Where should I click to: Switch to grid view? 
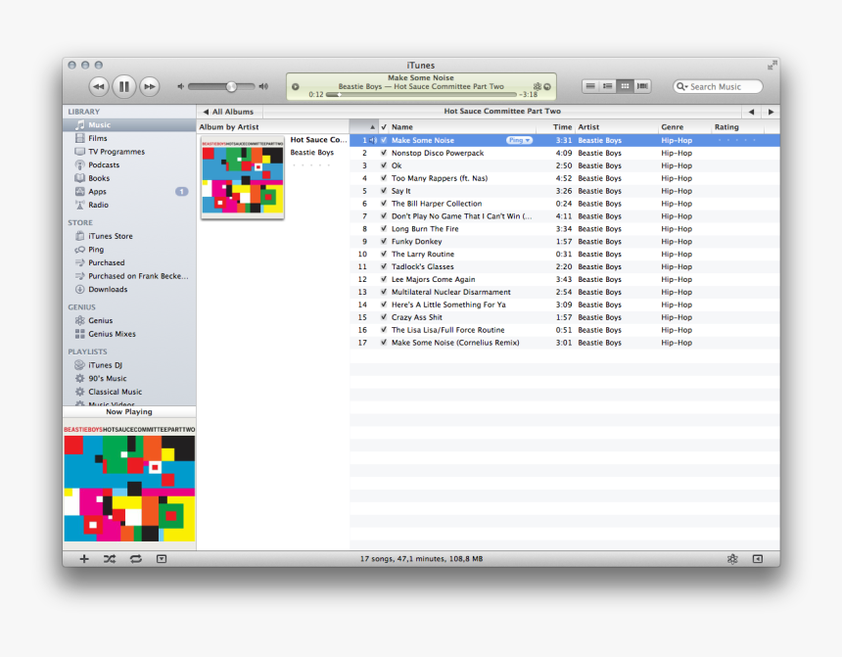[x=625, y=86]
